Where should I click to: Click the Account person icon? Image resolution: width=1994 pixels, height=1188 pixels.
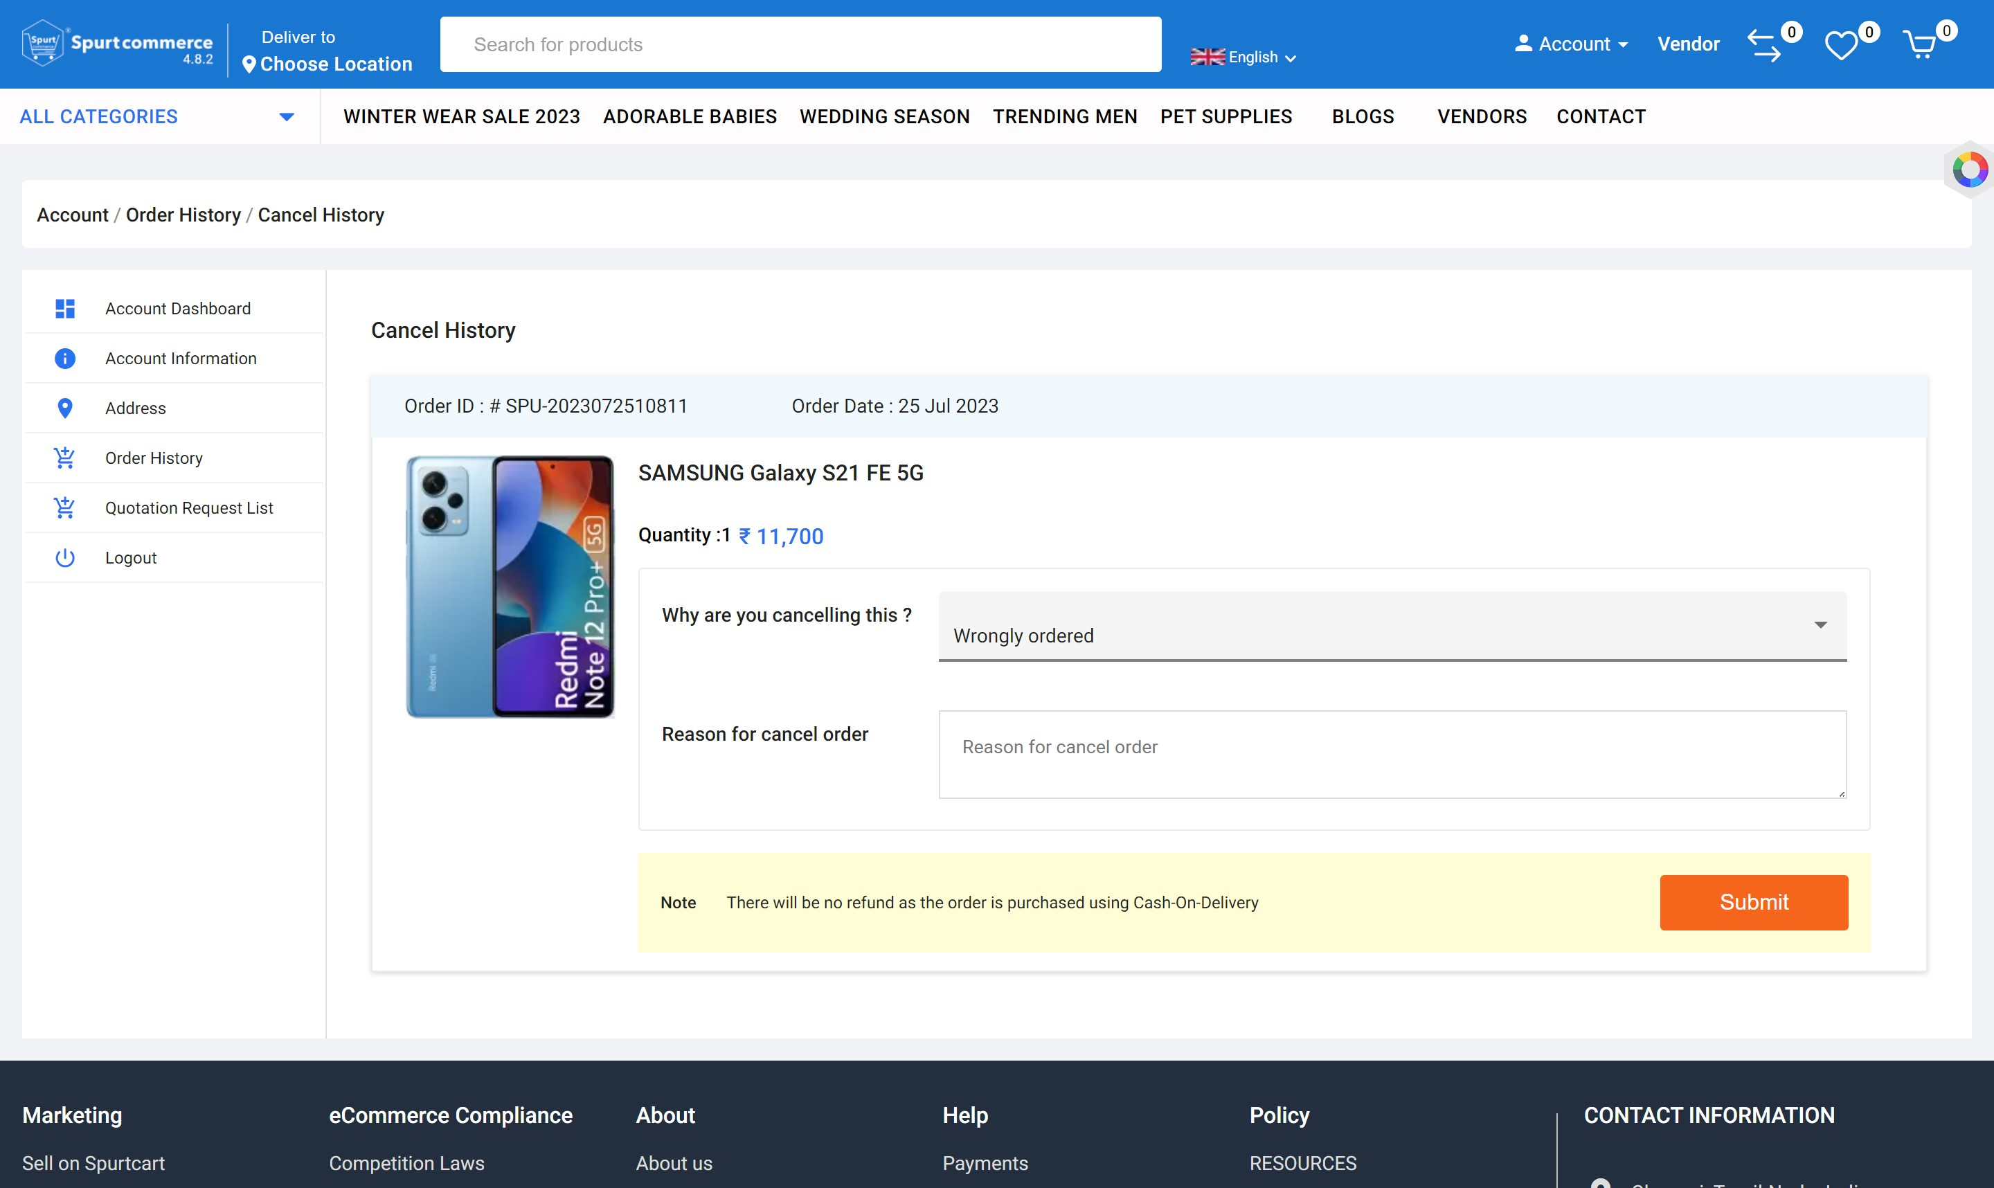click(x=1523, y=43)
